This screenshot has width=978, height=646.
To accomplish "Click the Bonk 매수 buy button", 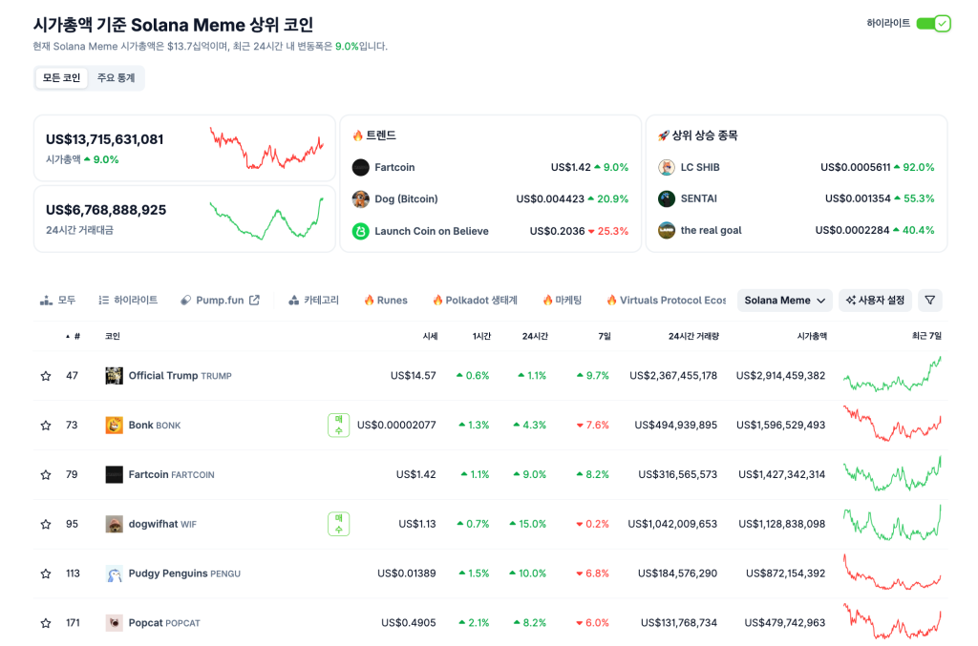I will (338, 426).
